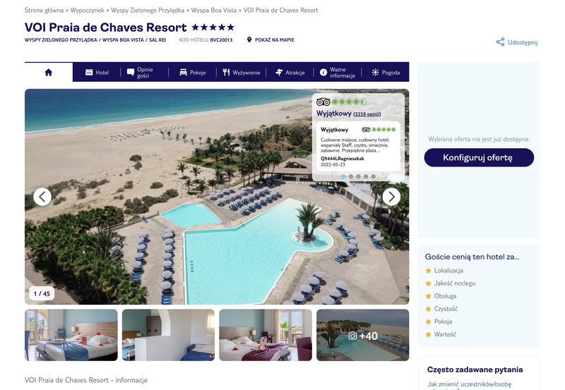Click the map pin icon by Pokaż na mapie
Image resolution: width=565 pixels, height=390 pixels.
[x=249, y=39]
